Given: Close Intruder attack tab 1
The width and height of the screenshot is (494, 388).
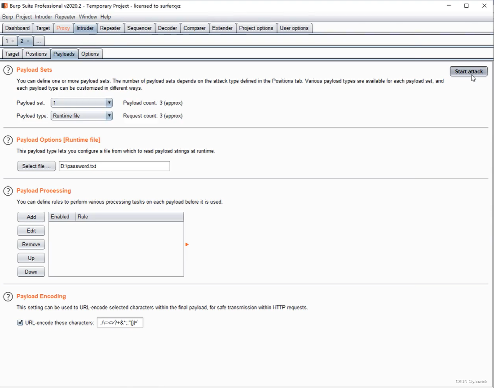Looking at the screenshot, I should point(13,41).
